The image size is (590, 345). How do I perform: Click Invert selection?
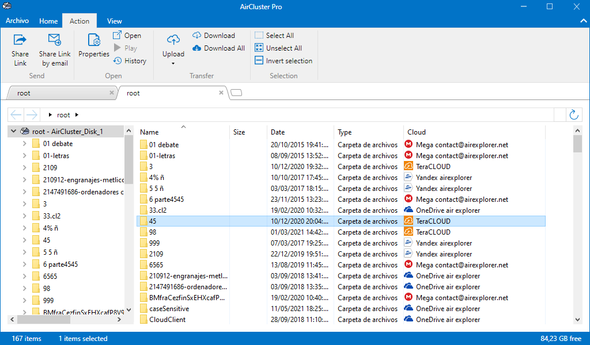[283, 61]
